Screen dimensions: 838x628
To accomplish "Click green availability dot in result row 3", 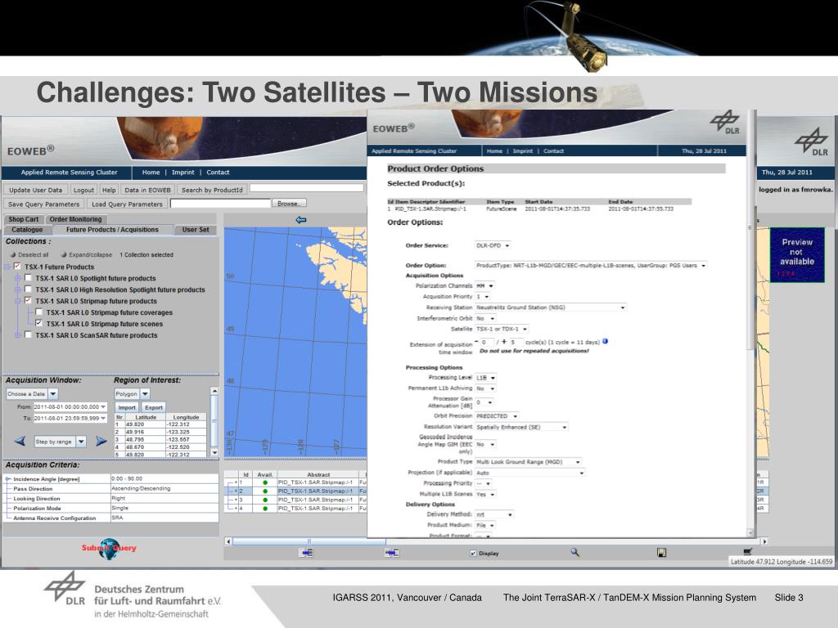I will coord(265,500).
